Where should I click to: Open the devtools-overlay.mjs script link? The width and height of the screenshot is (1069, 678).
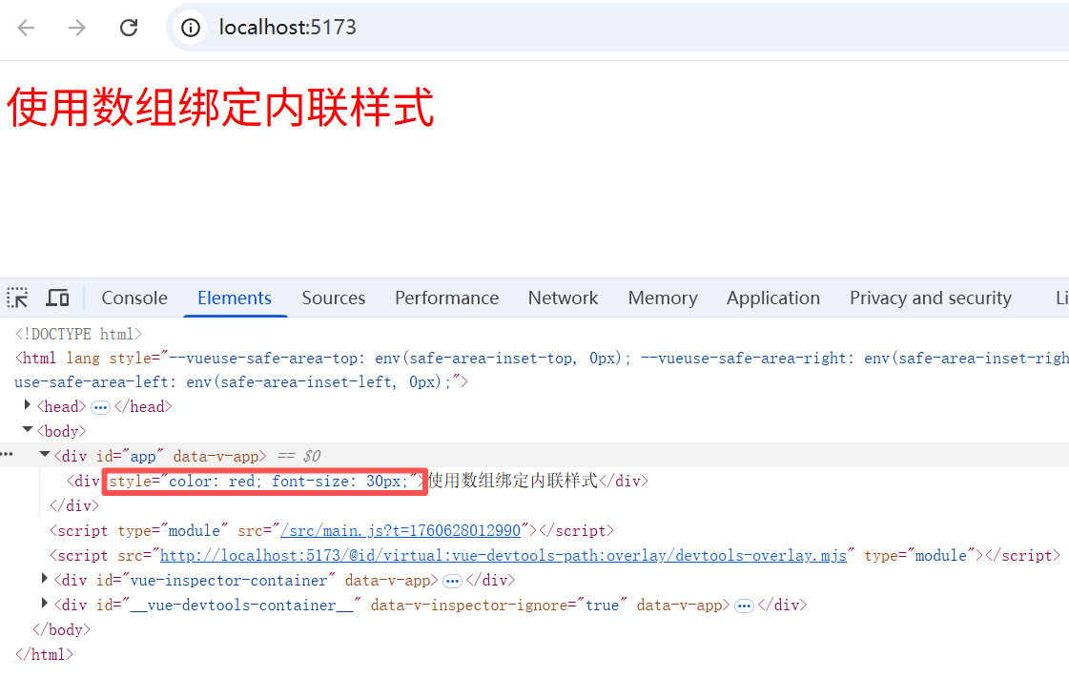tap(504, 556)
